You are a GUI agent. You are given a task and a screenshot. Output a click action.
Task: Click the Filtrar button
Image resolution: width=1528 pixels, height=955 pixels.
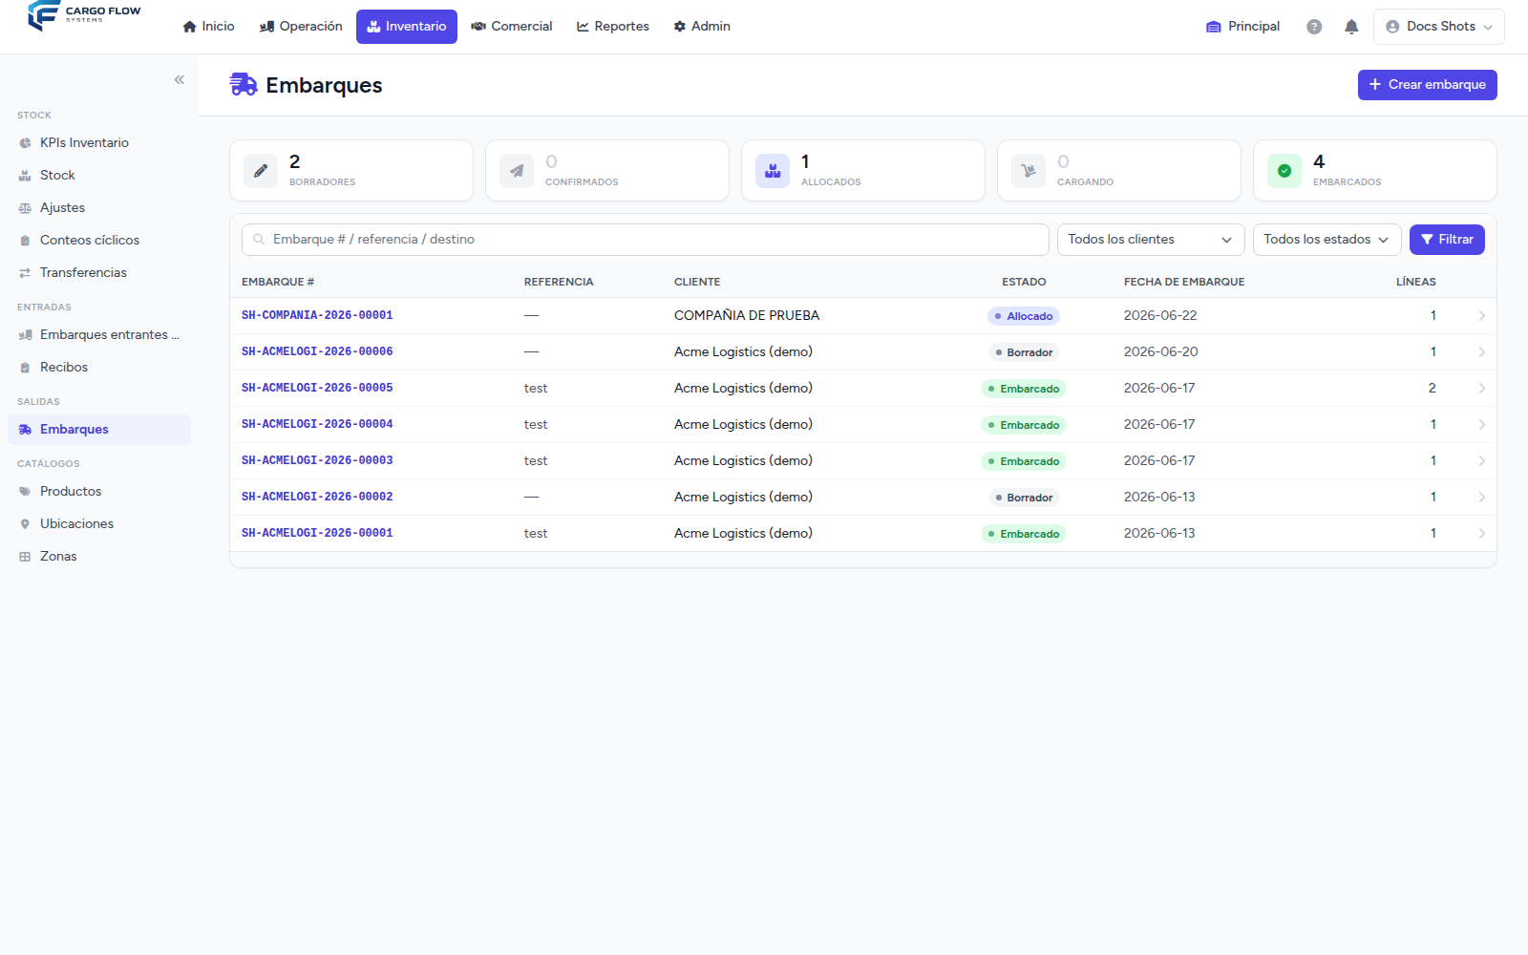tap(1447, 240)
